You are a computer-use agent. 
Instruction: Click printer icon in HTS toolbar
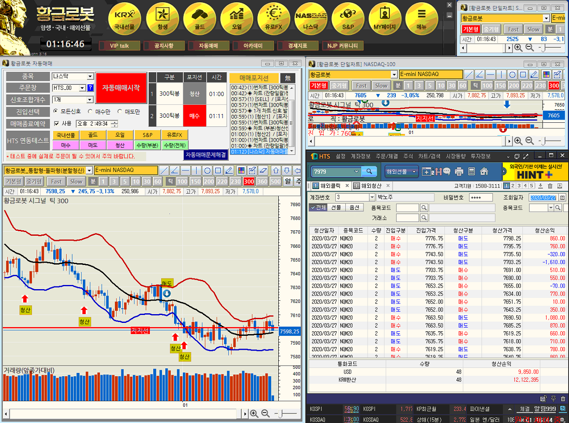click(459, 171)
